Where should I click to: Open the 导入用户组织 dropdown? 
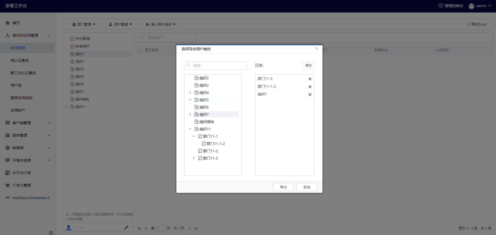click(160, 24)
